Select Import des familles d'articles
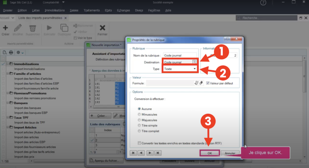The width and height of the screenshot is (309, 168). click(x=33, y=79)
